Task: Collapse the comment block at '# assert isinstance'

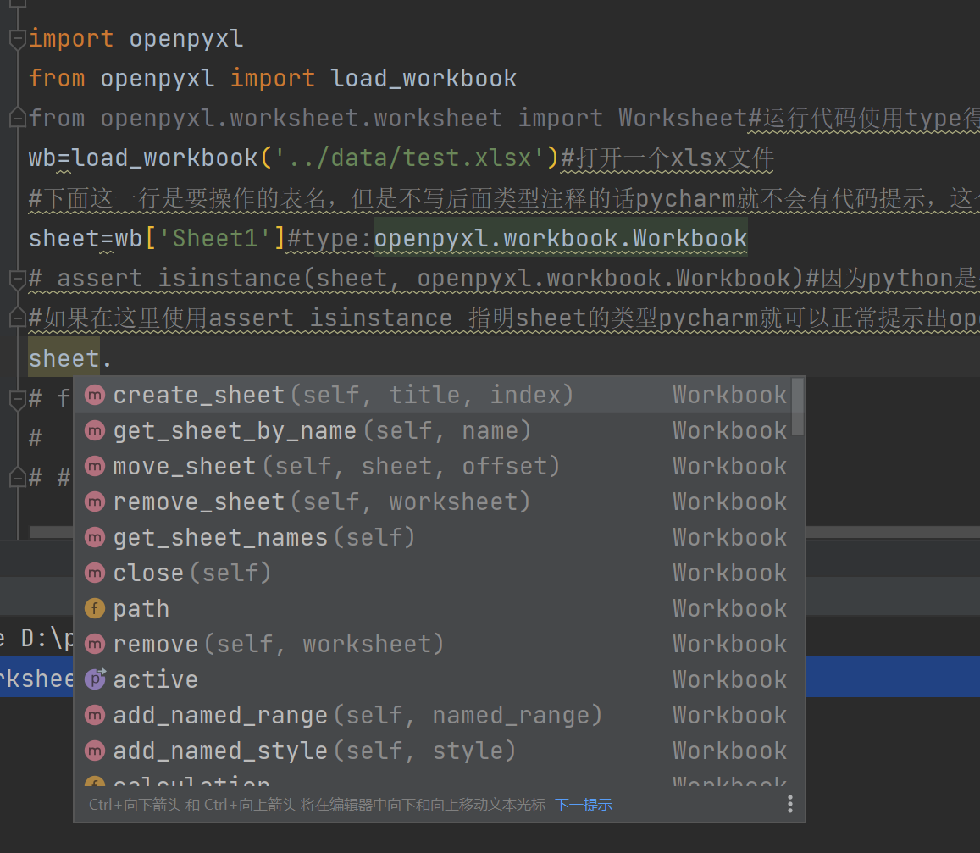Action: 18,279
